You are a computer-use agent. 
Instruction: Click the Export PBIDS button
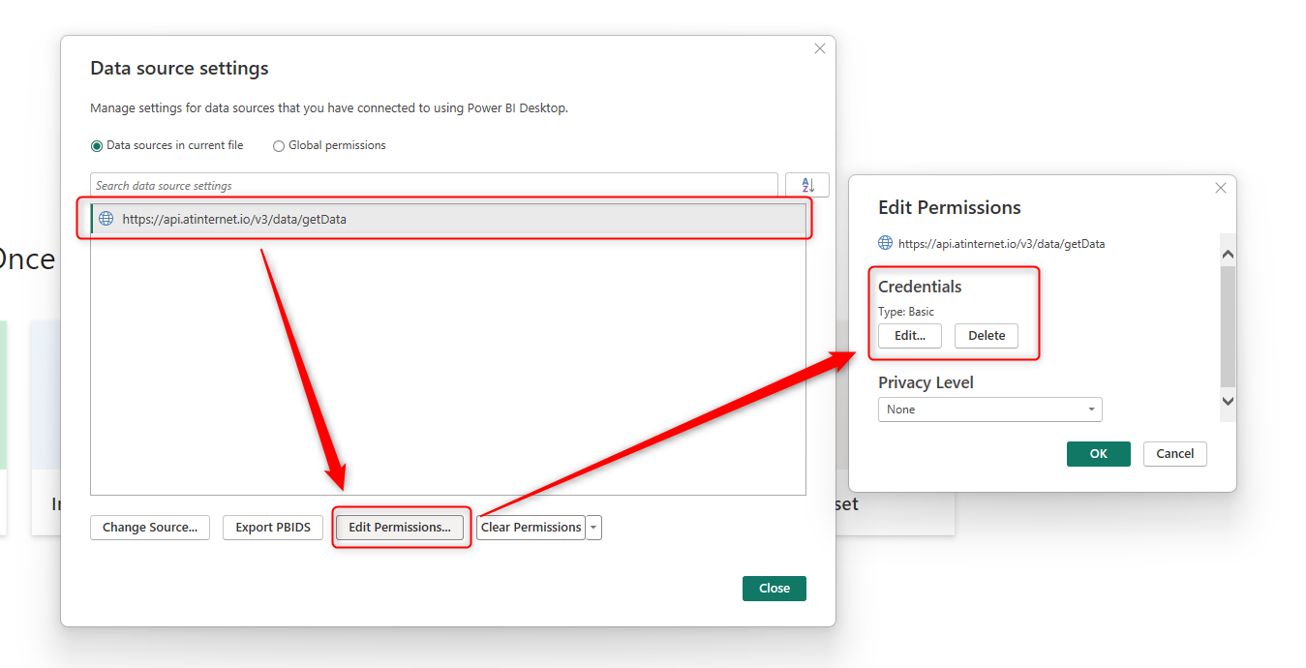click(273, 528)
